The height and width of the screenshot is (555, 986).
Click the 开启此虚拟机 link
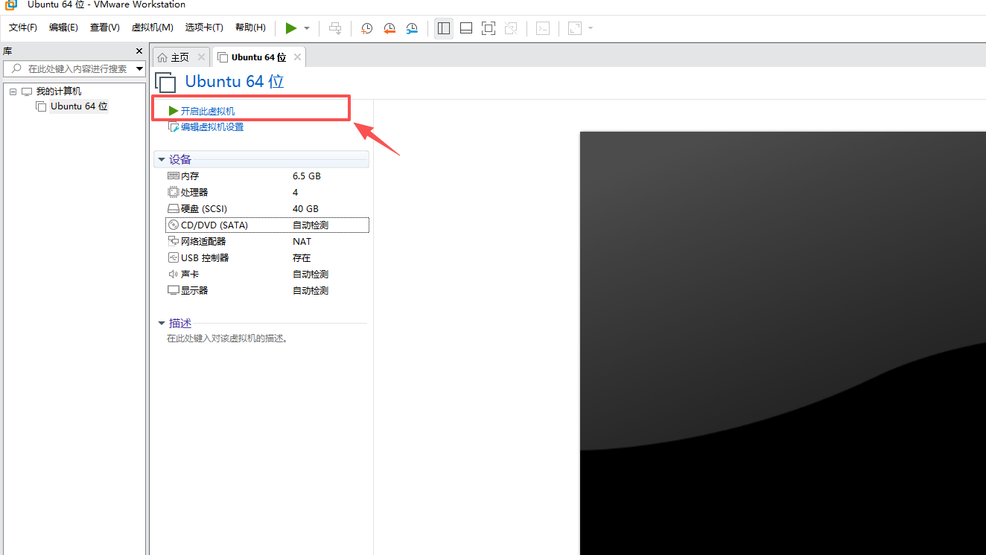pos(208,111)
